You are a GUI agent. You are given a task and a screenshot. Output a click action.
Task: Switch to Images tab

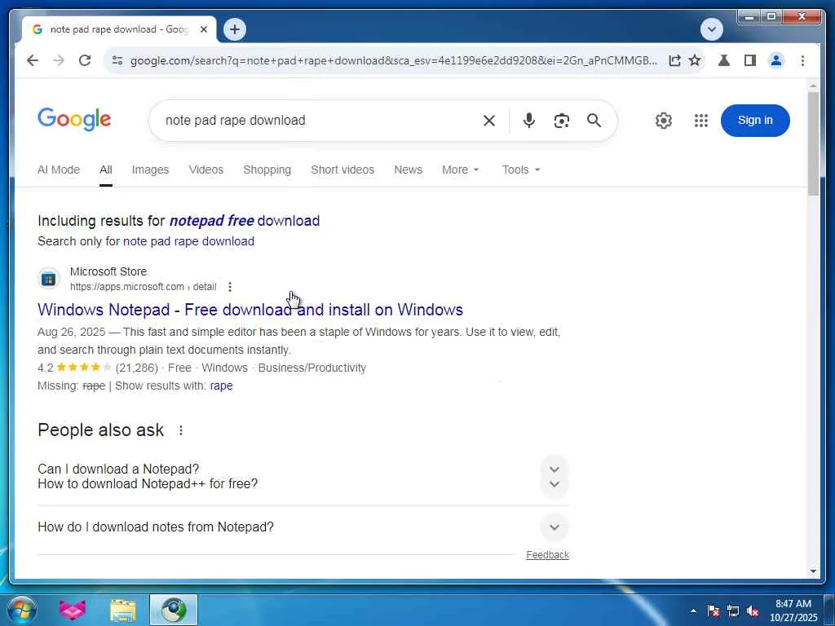click(150, 170)
